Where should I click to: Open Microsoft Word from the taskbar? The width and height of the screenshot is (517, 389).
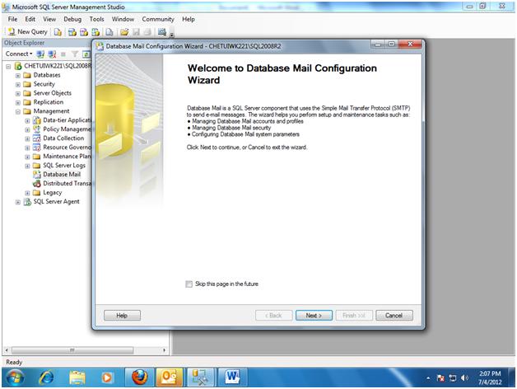point(232,377)
